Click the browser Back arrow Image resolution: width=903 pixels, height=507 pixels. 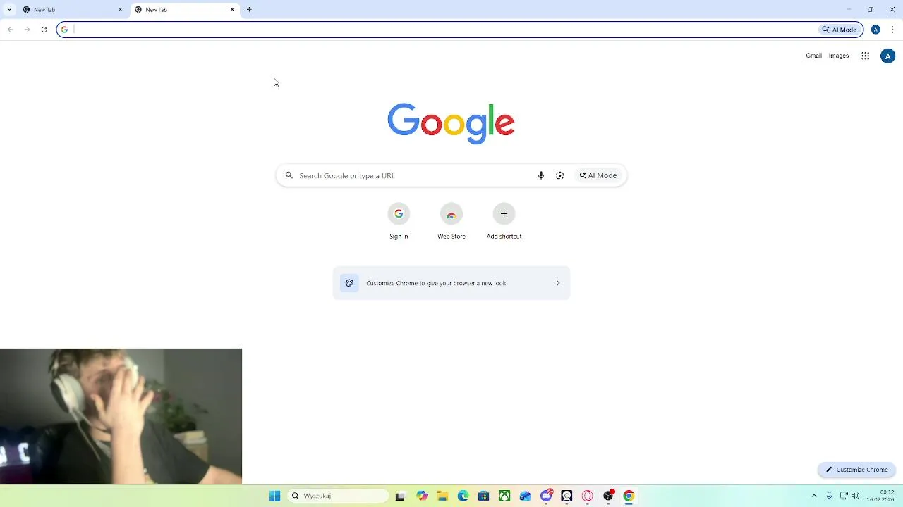pos(10,30)
